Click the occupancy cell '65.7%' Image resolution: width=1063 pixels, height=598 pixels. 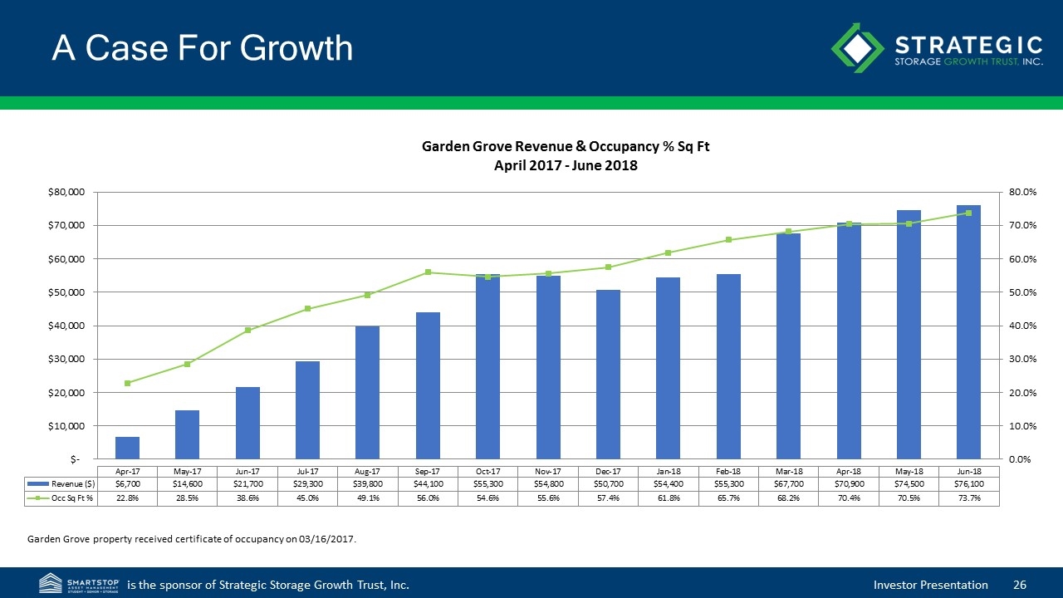pos(728,498)
